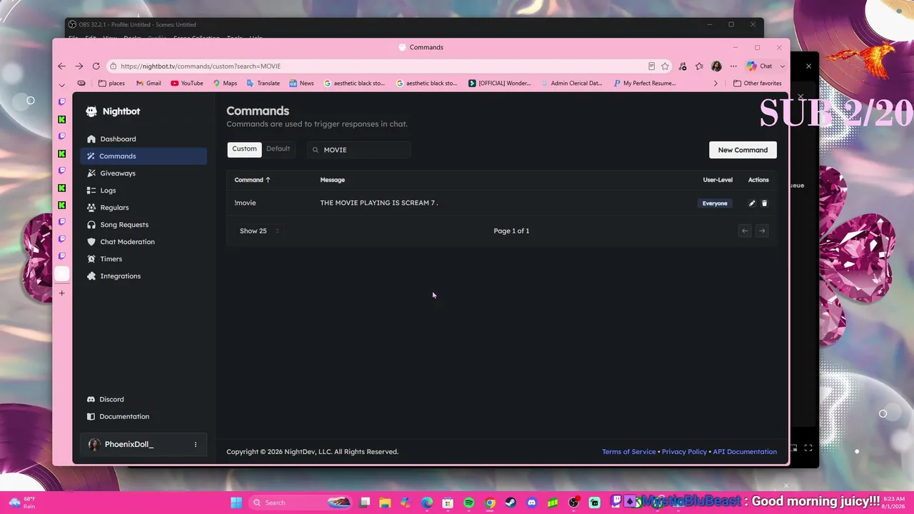
Task: Go to the next page of commands
Action: (762, 231)
